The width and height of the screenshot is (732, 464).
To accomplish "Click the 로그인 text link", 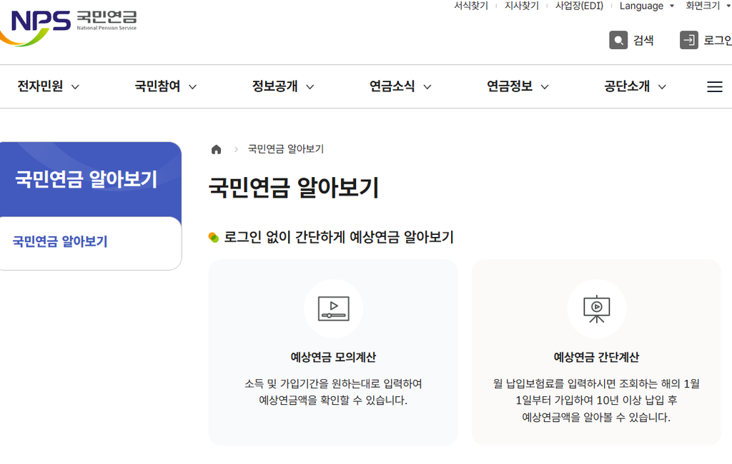I will point(718,41).
